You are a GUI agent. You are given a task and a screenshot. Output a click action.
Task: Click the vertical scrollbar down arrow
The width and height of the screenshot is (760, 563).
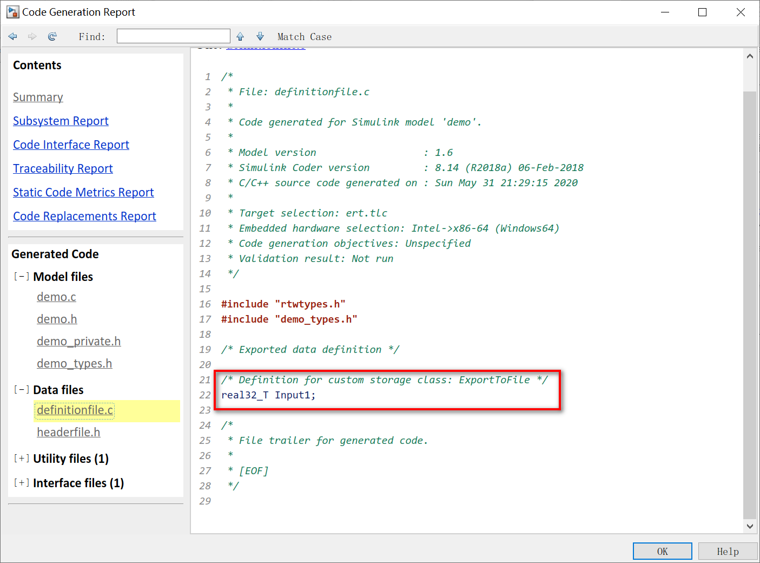[750, 526]
